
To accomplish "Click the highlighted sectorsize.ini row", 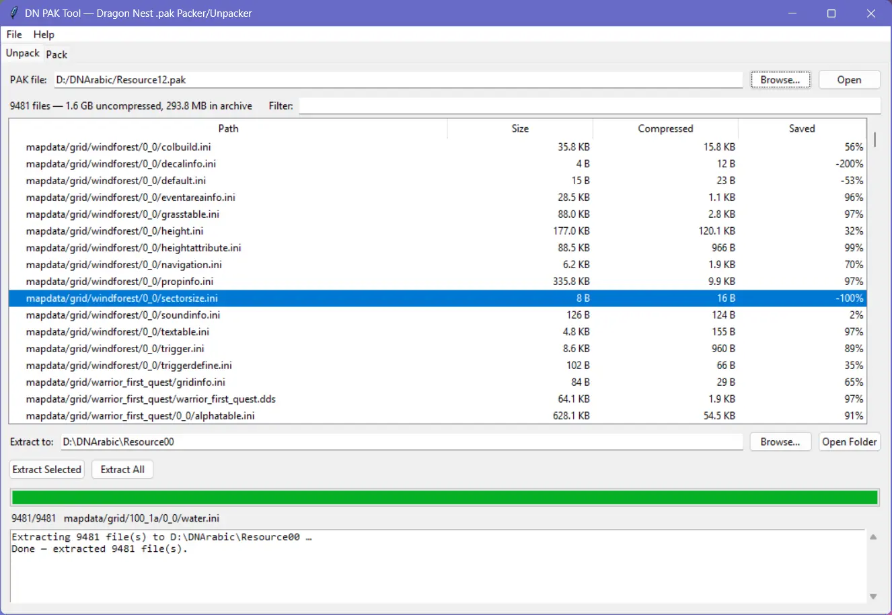I will click(437, 298).
